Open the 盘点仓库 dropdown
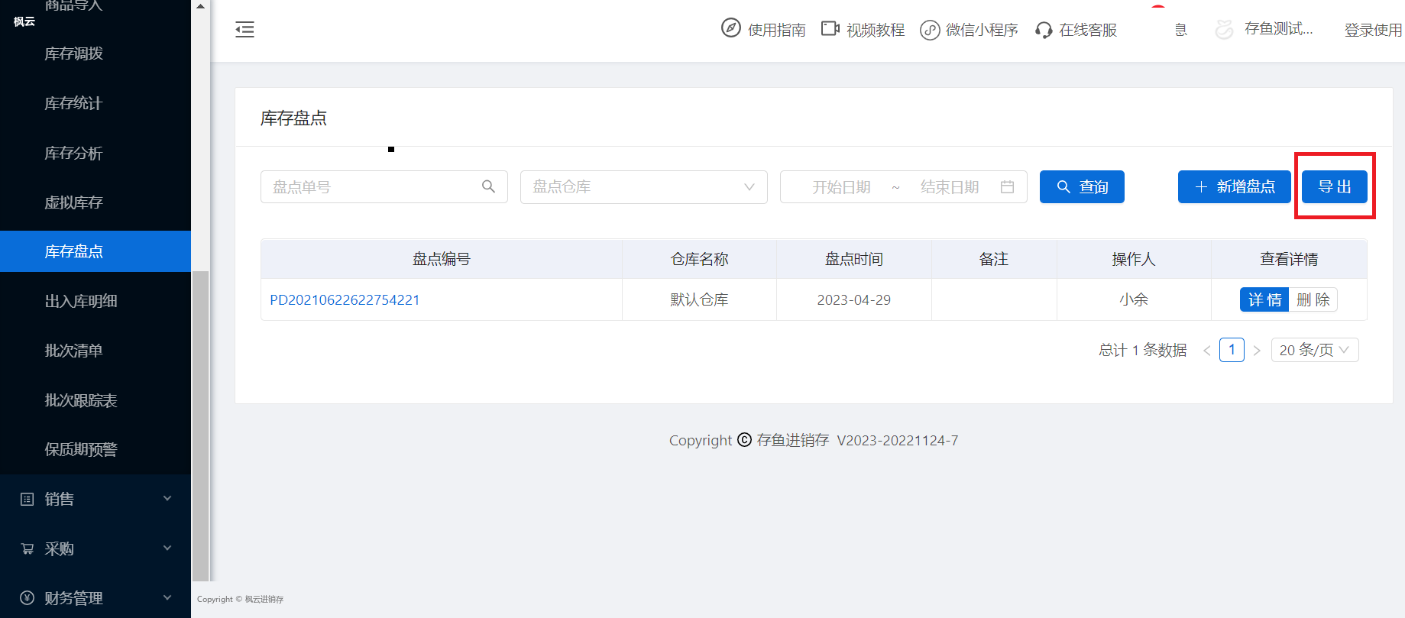Viewport: 1405px width, 618px height. point(644,187)
